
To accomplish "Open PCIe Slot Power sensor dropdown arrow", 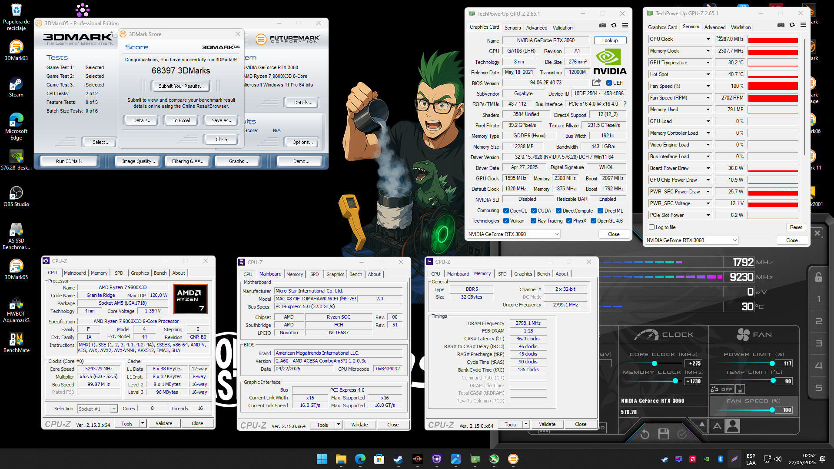I will pyautogui.click(x=708, y=215).
